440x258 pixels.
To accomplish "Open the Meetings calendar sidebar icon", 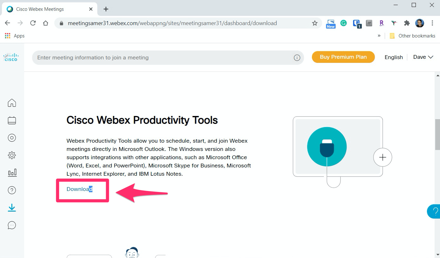I will [12, 120].
